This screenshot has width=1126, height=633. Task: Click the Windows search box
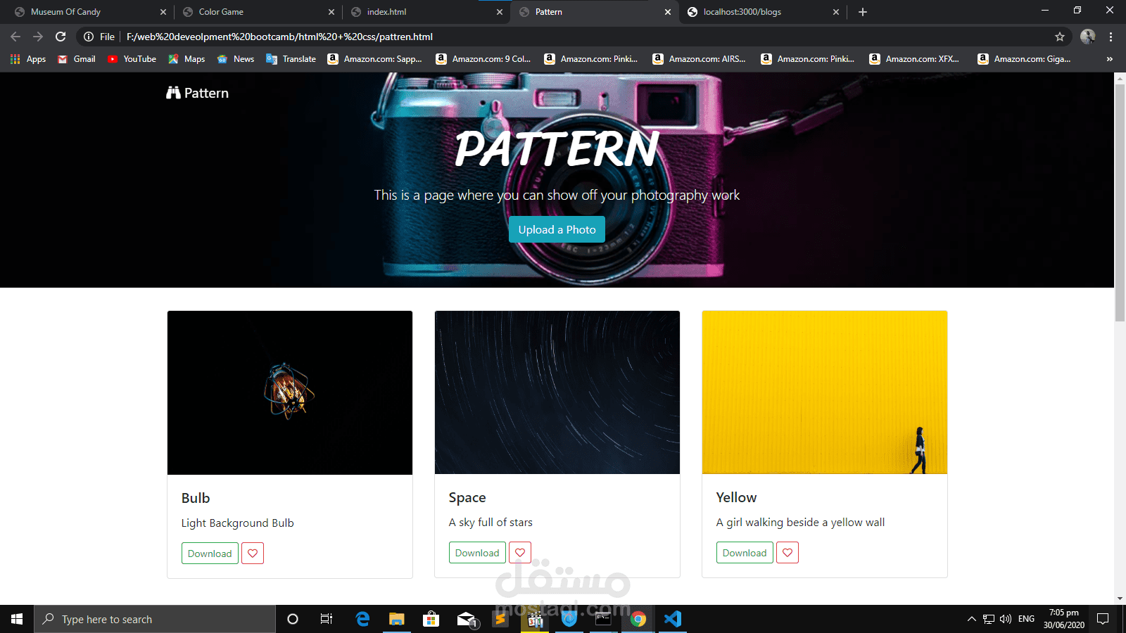point(155,619)
